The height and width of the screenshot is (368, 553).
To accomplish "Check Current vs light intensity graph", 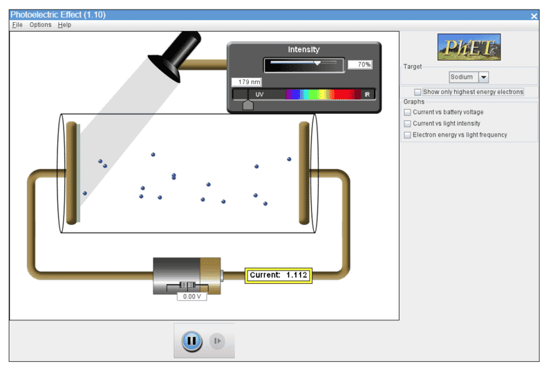I will pyautogui.click(x=407, y=124).
